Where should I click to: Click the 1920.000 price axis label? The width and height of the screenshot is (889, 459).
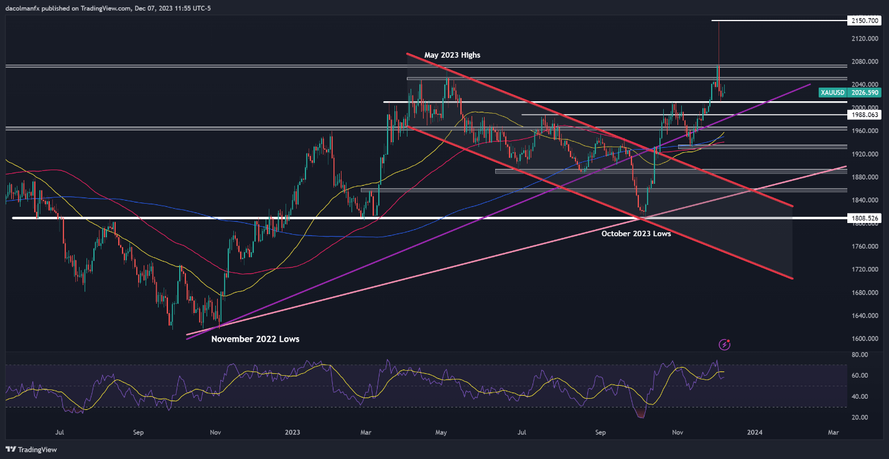(865, 154)
